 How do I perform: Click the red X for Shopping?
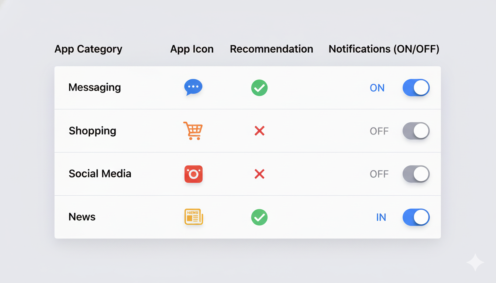(x=259, y=131)
